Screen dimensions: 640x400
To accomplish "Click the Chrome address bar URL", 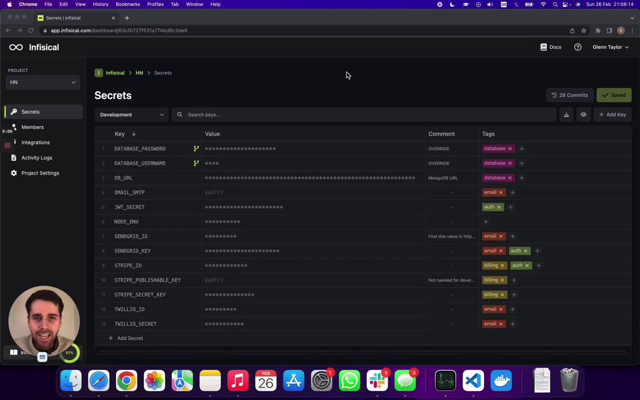I will 119,31.
